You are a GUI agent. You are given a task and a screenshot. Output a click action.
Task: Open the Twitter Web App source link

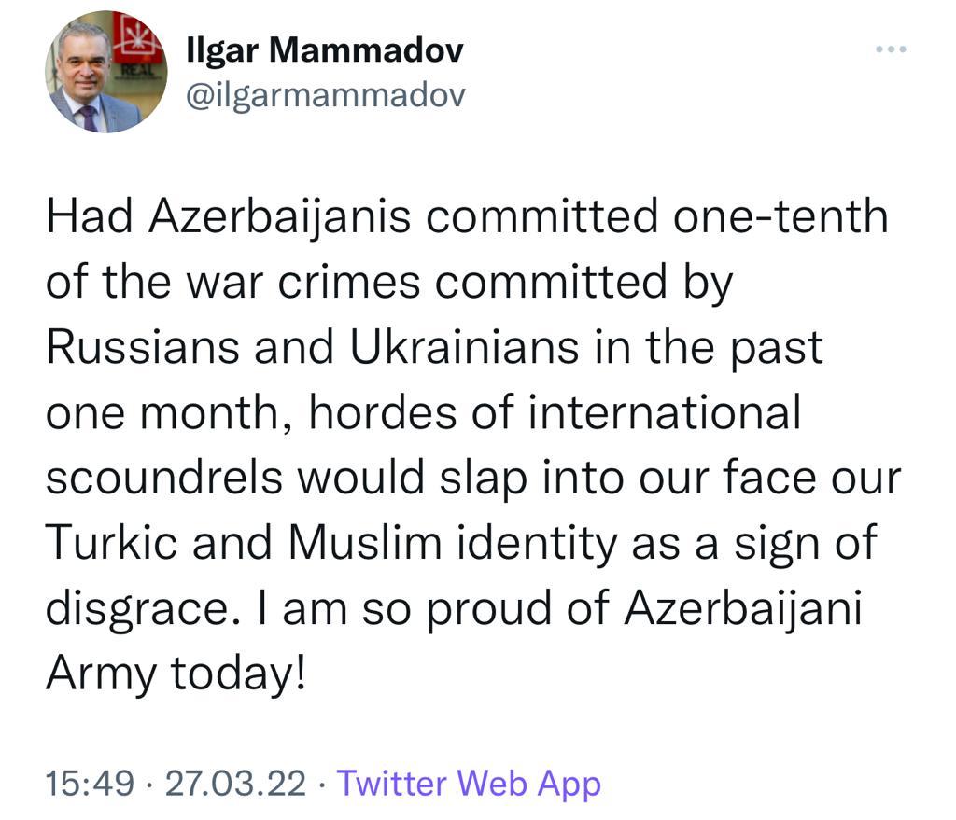[x=469, y=783]
